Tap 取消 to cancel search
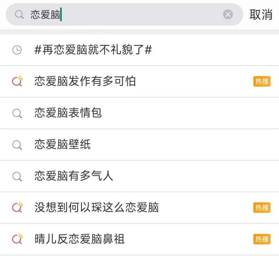Screen dimensions: 279x262 261,15
